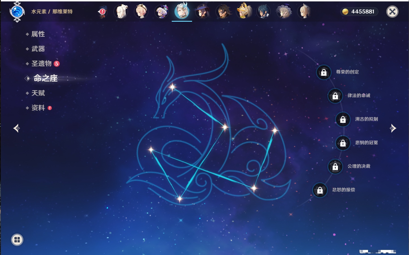Close the character screen with X button
Screen dimensions: 409x255
click(x=392, y=12)
